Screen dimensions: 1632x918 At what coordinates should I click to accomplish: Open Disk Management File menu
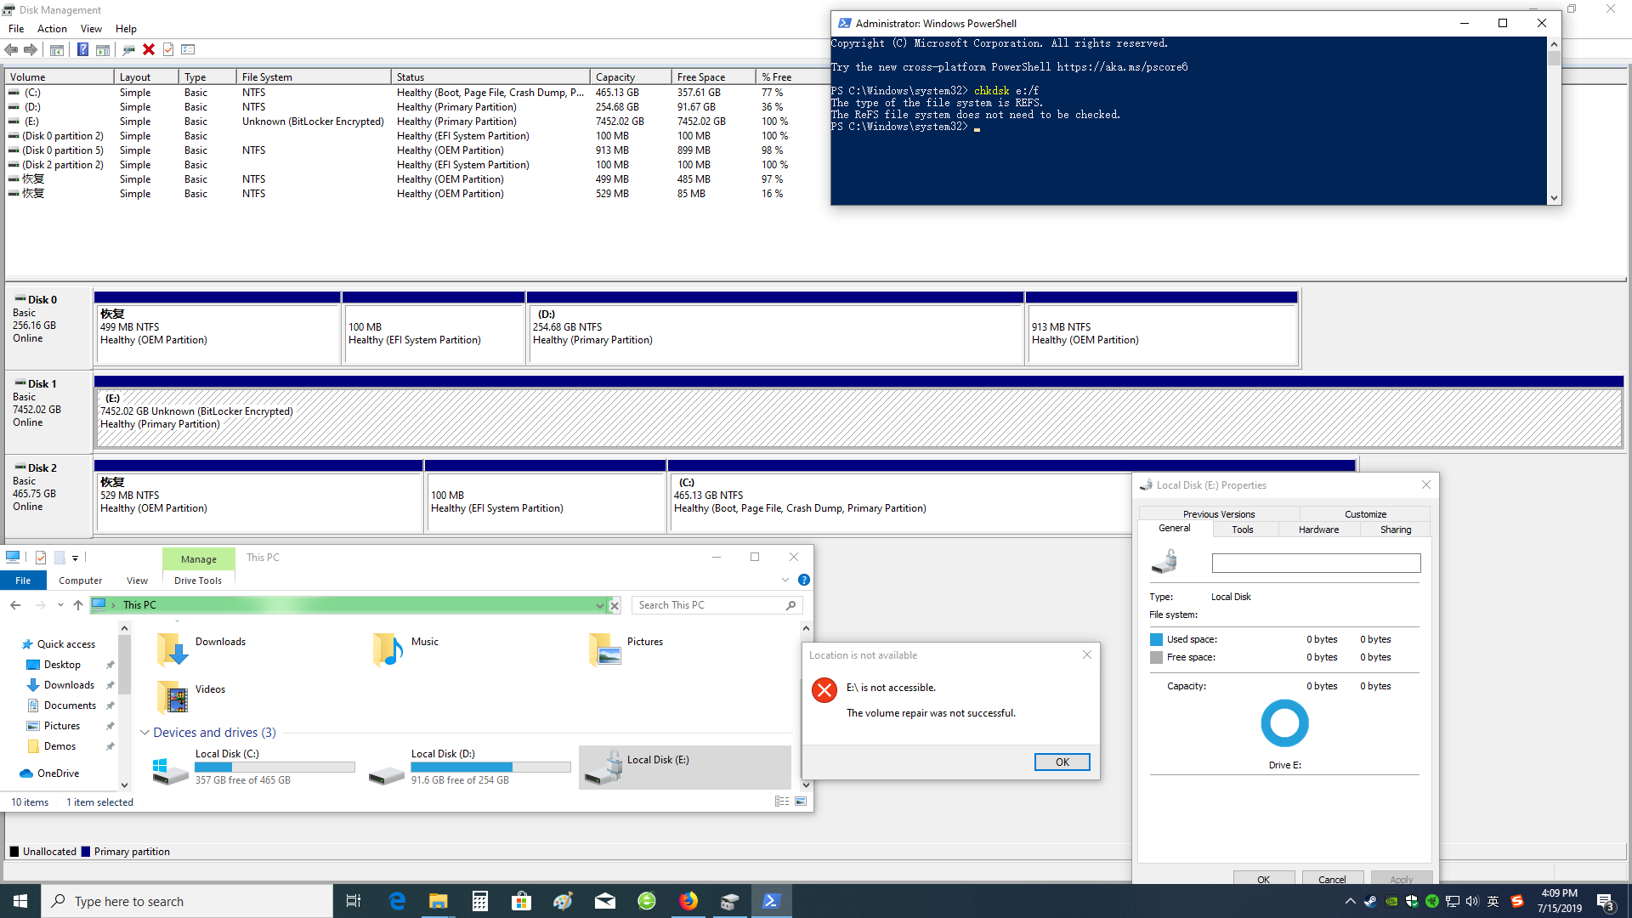click(x=16, y=29)
